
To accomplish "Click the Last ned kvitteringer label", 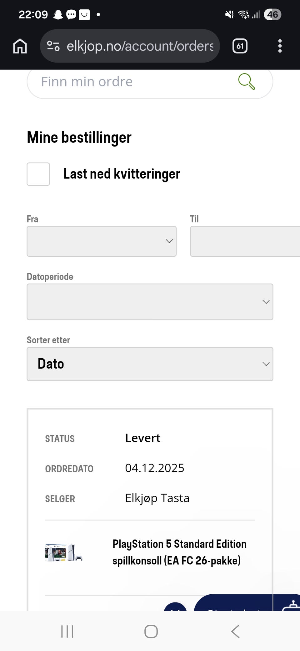I will pos(122,174).
